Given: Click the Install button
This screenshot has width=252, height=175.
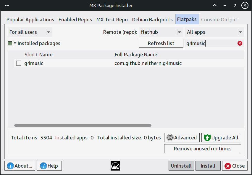Looking at the screenshot, I should [208, 166].
